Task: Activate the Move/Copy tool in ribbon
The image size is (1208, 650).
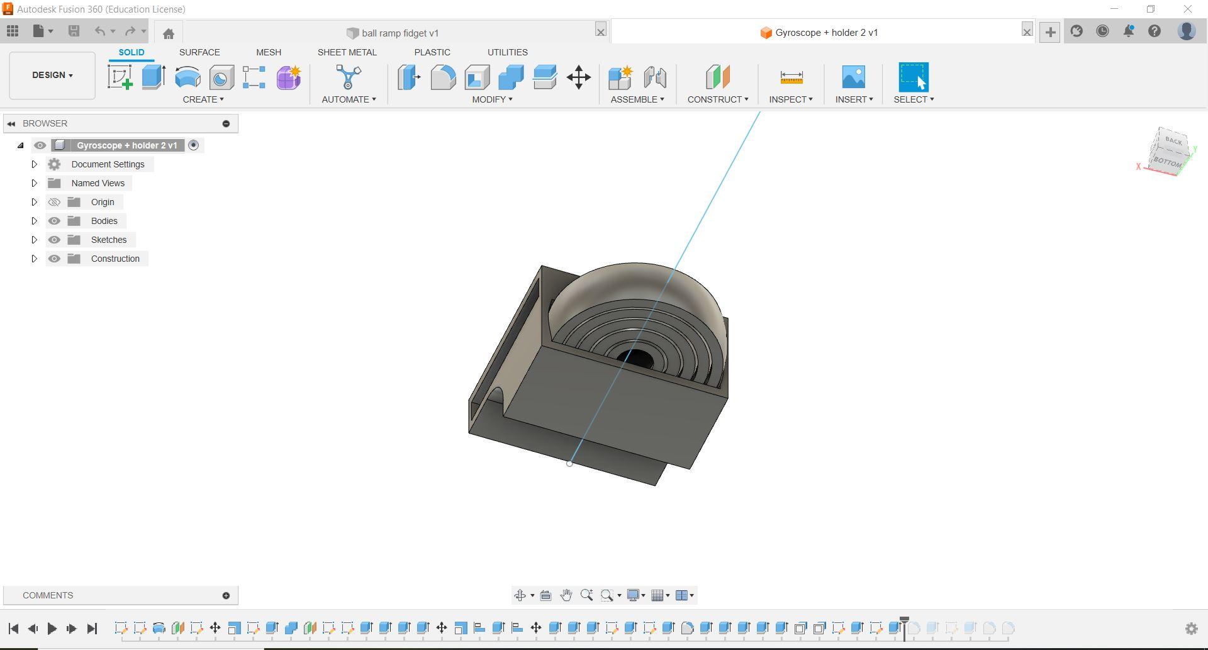Action: point(579,77)
